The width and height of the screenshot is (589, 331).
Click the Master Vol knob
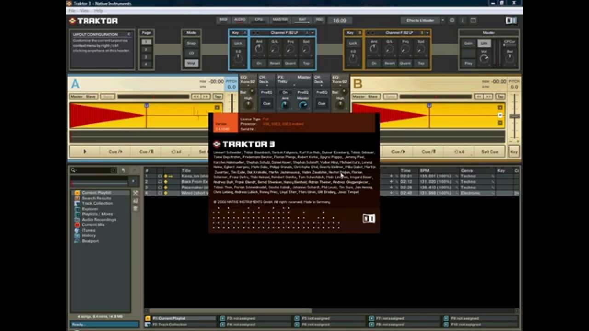pos(484,59)
